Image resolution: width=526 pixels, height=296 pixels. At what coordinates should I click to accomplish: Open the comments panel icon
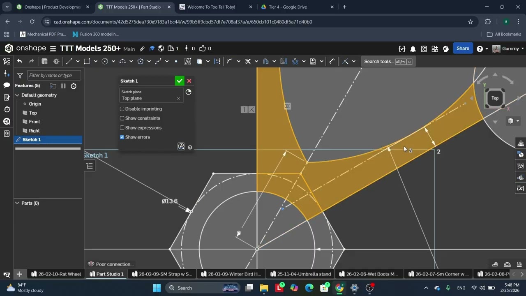click(7, 85)
